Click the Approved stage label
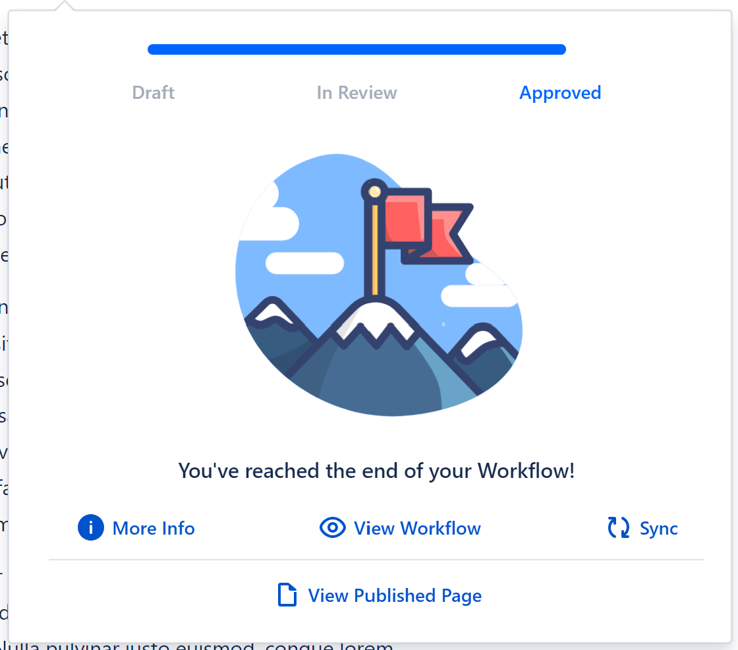The image size is (738, 650). [560, 93]
